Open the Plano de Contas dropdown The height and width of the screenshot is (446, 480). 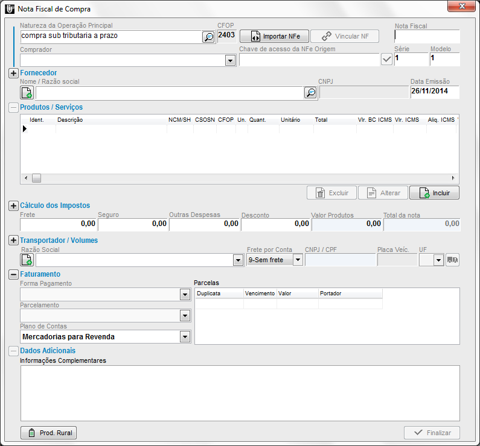(x=185, y=337)
